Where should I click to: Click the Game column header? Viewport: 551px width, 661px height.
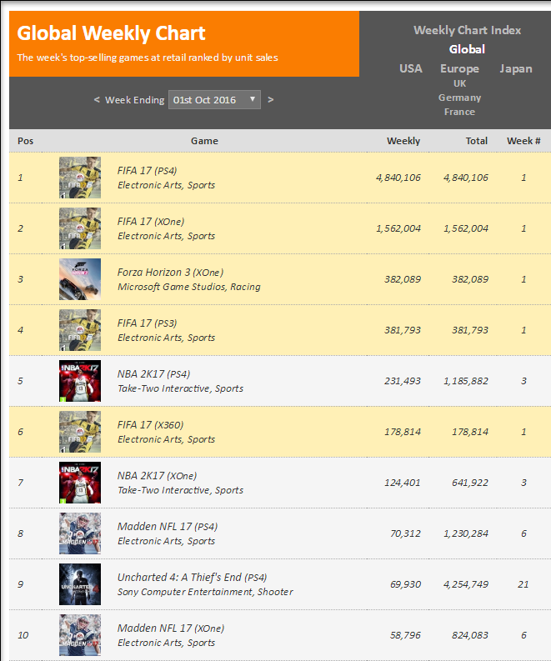tap(204, 141)
